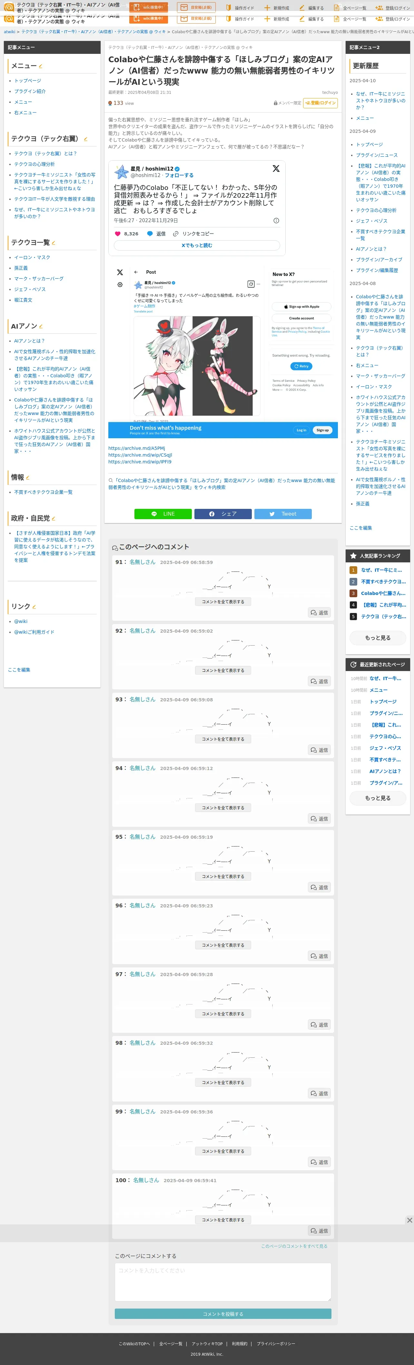Screen dimensions: 414x1365
Task: Click the back arrow in Post screenshot
Action: 136,272
